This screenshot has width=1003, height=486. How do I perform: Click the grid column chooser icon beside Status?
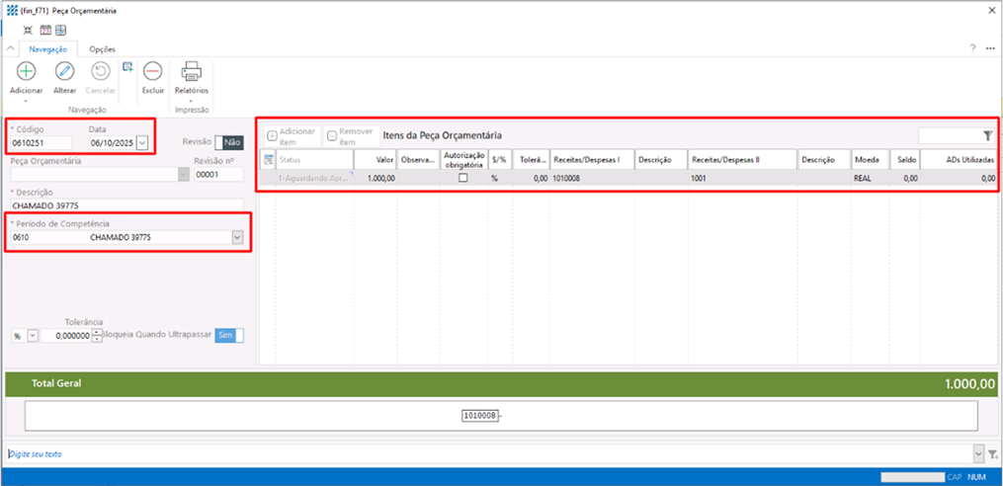point(267,159)
